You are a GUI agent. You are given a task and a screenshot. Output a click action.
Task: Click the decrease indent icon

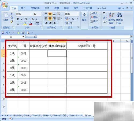click(x=46, y=23)
